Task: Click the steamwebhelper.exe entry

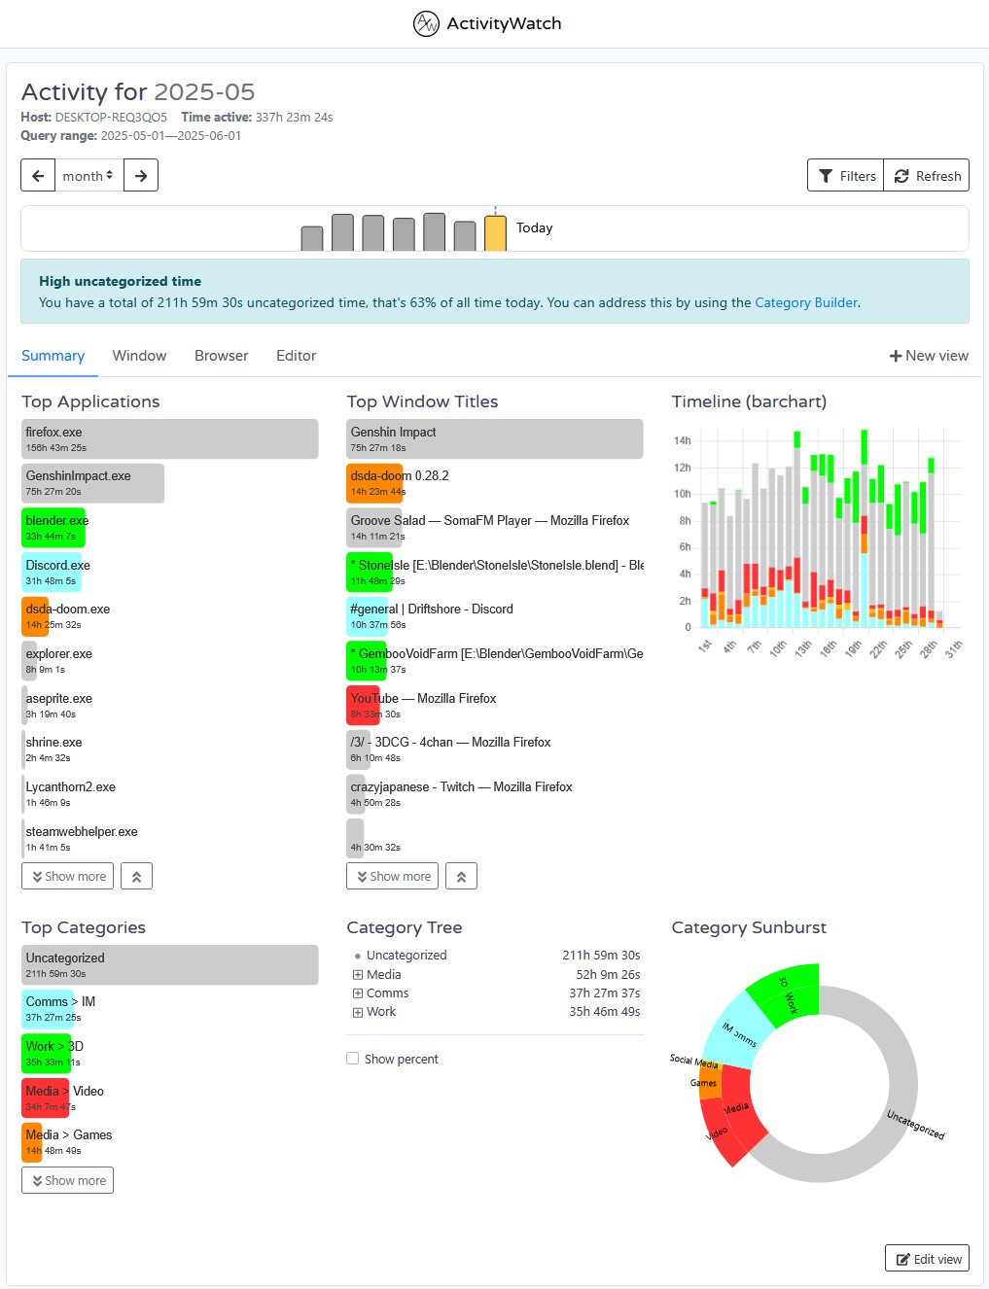Action: (82, 839)
